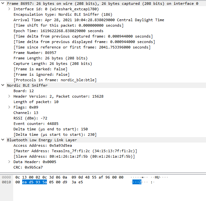Collapse the Frame 86957 tree section
206x201 pixels.
(3, 4)
